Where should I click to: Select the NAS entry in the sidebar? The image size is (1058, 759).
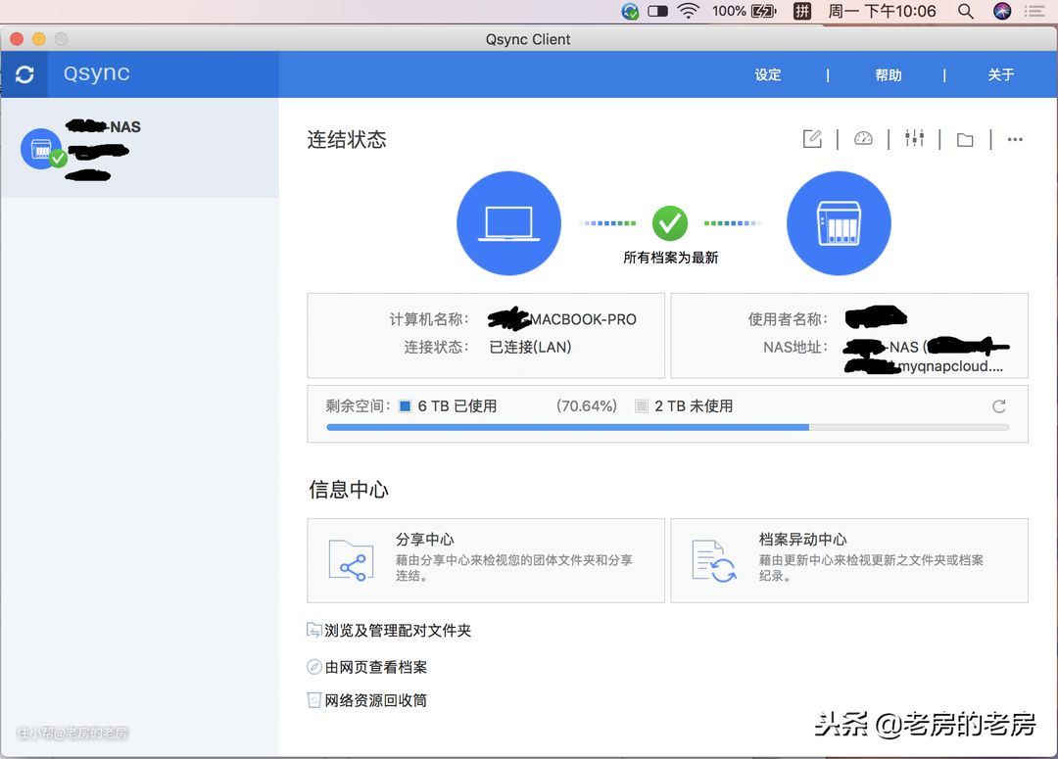tap(139, 149)
